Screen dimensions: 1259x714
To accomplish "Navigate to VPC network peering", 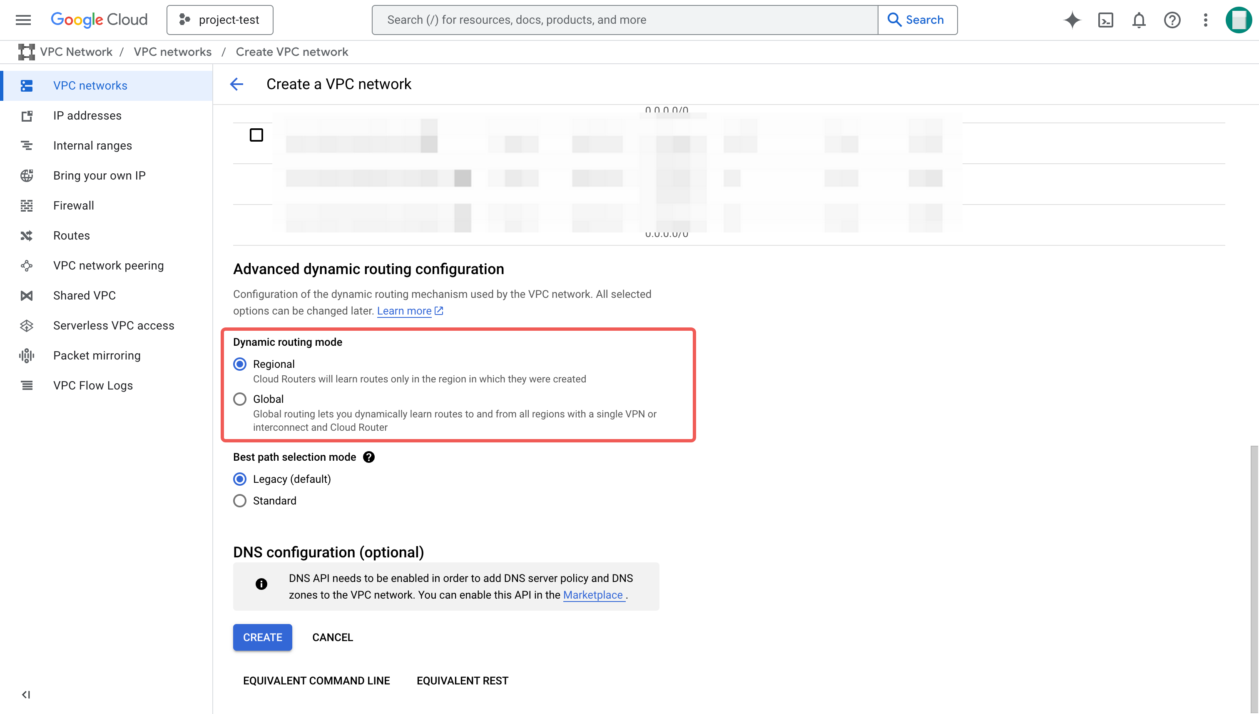I will 108,265.
